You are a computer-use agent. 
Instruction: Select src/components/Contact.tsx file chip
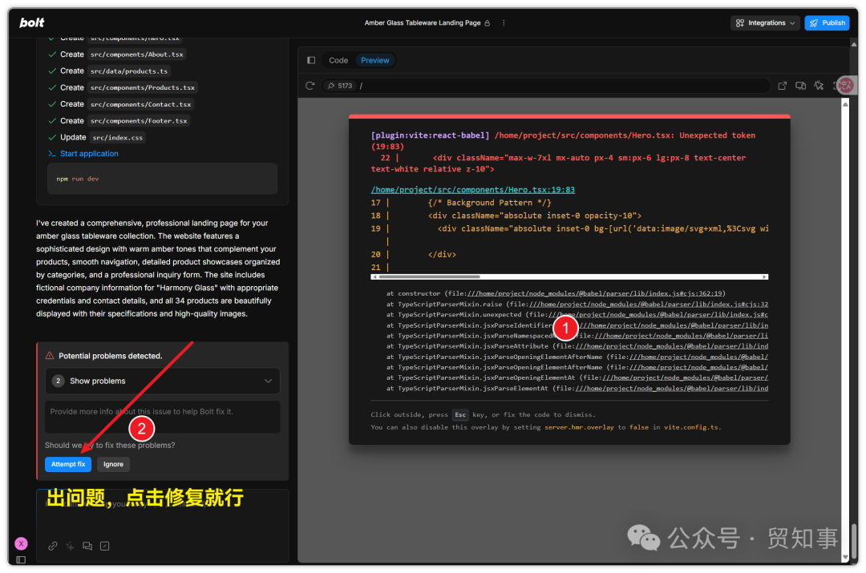pyautogui.click(x=140, y=103)
